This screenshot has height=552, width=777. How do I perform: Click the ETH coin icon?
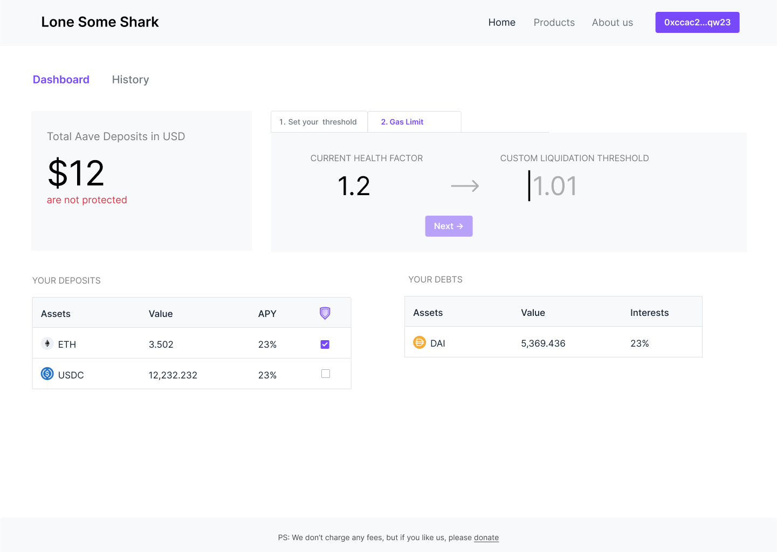pyautogui.click(x=47, y=343)
